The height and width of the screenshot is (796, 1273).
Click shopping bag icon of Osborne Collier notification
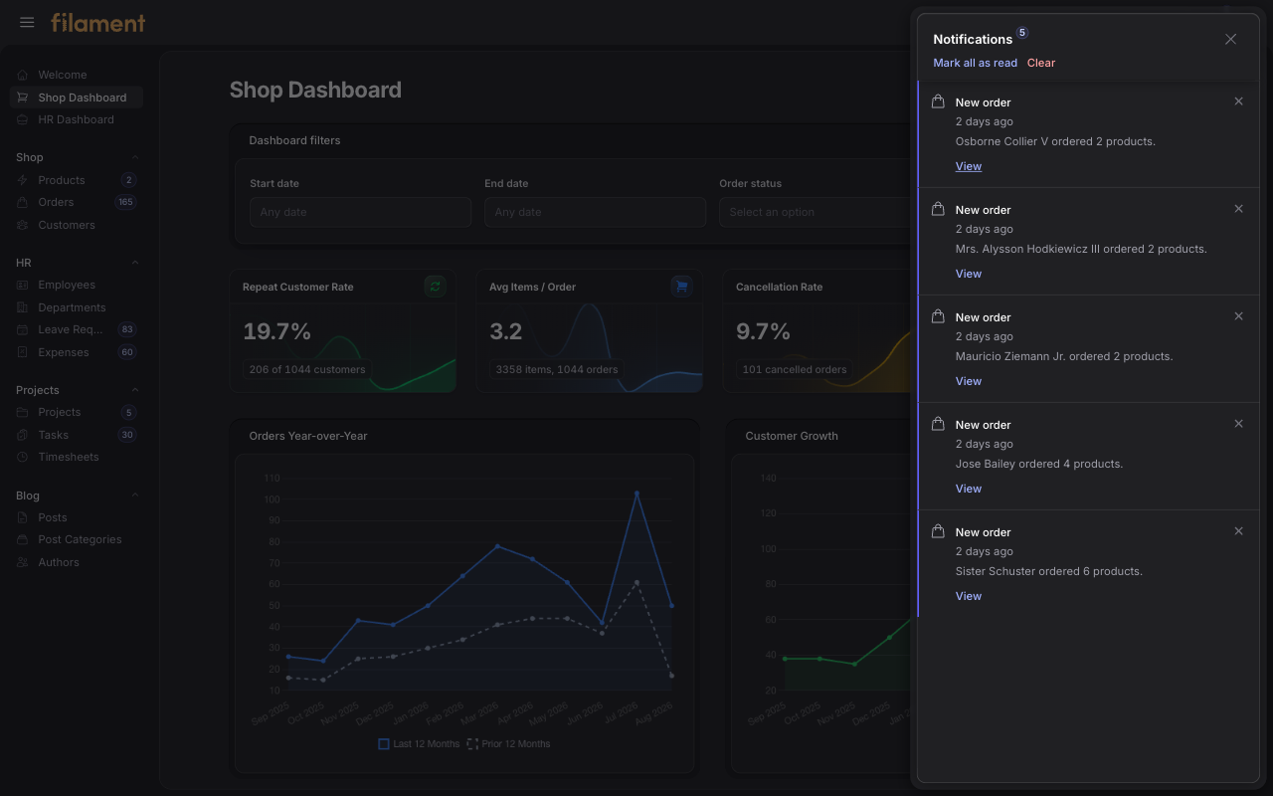click(938, 101)
